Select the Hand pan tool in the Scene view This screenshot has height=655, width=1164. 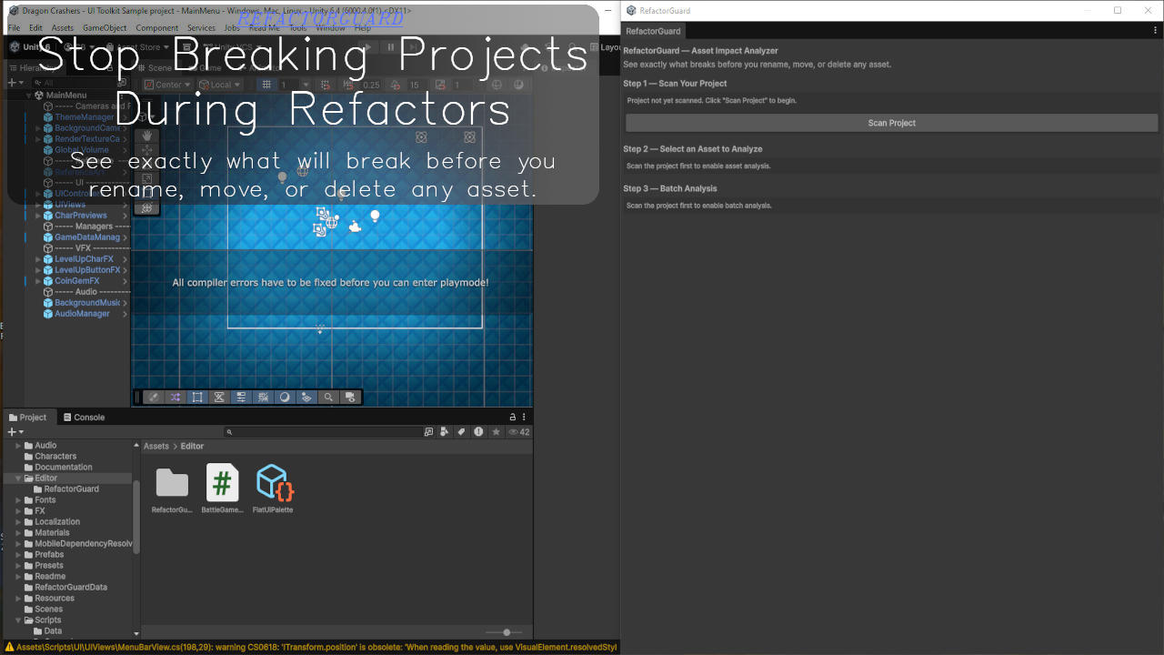[x=146, y=136]
